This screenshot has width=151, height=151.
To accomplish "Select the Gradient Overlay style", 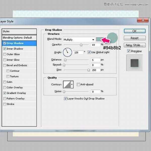I will coord(16,93).
